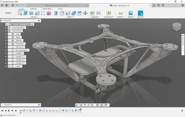The height and width of the screenshot is (117, 185).
Task: Open the QUICK SETUP side panel
Action: (x=183, y=45)
